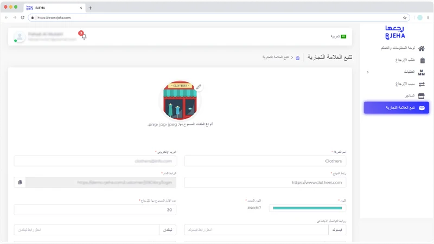Copy the public link with the copy icon
The height and width of the screenshot is (244, 434).
click(x=20, y=182)
